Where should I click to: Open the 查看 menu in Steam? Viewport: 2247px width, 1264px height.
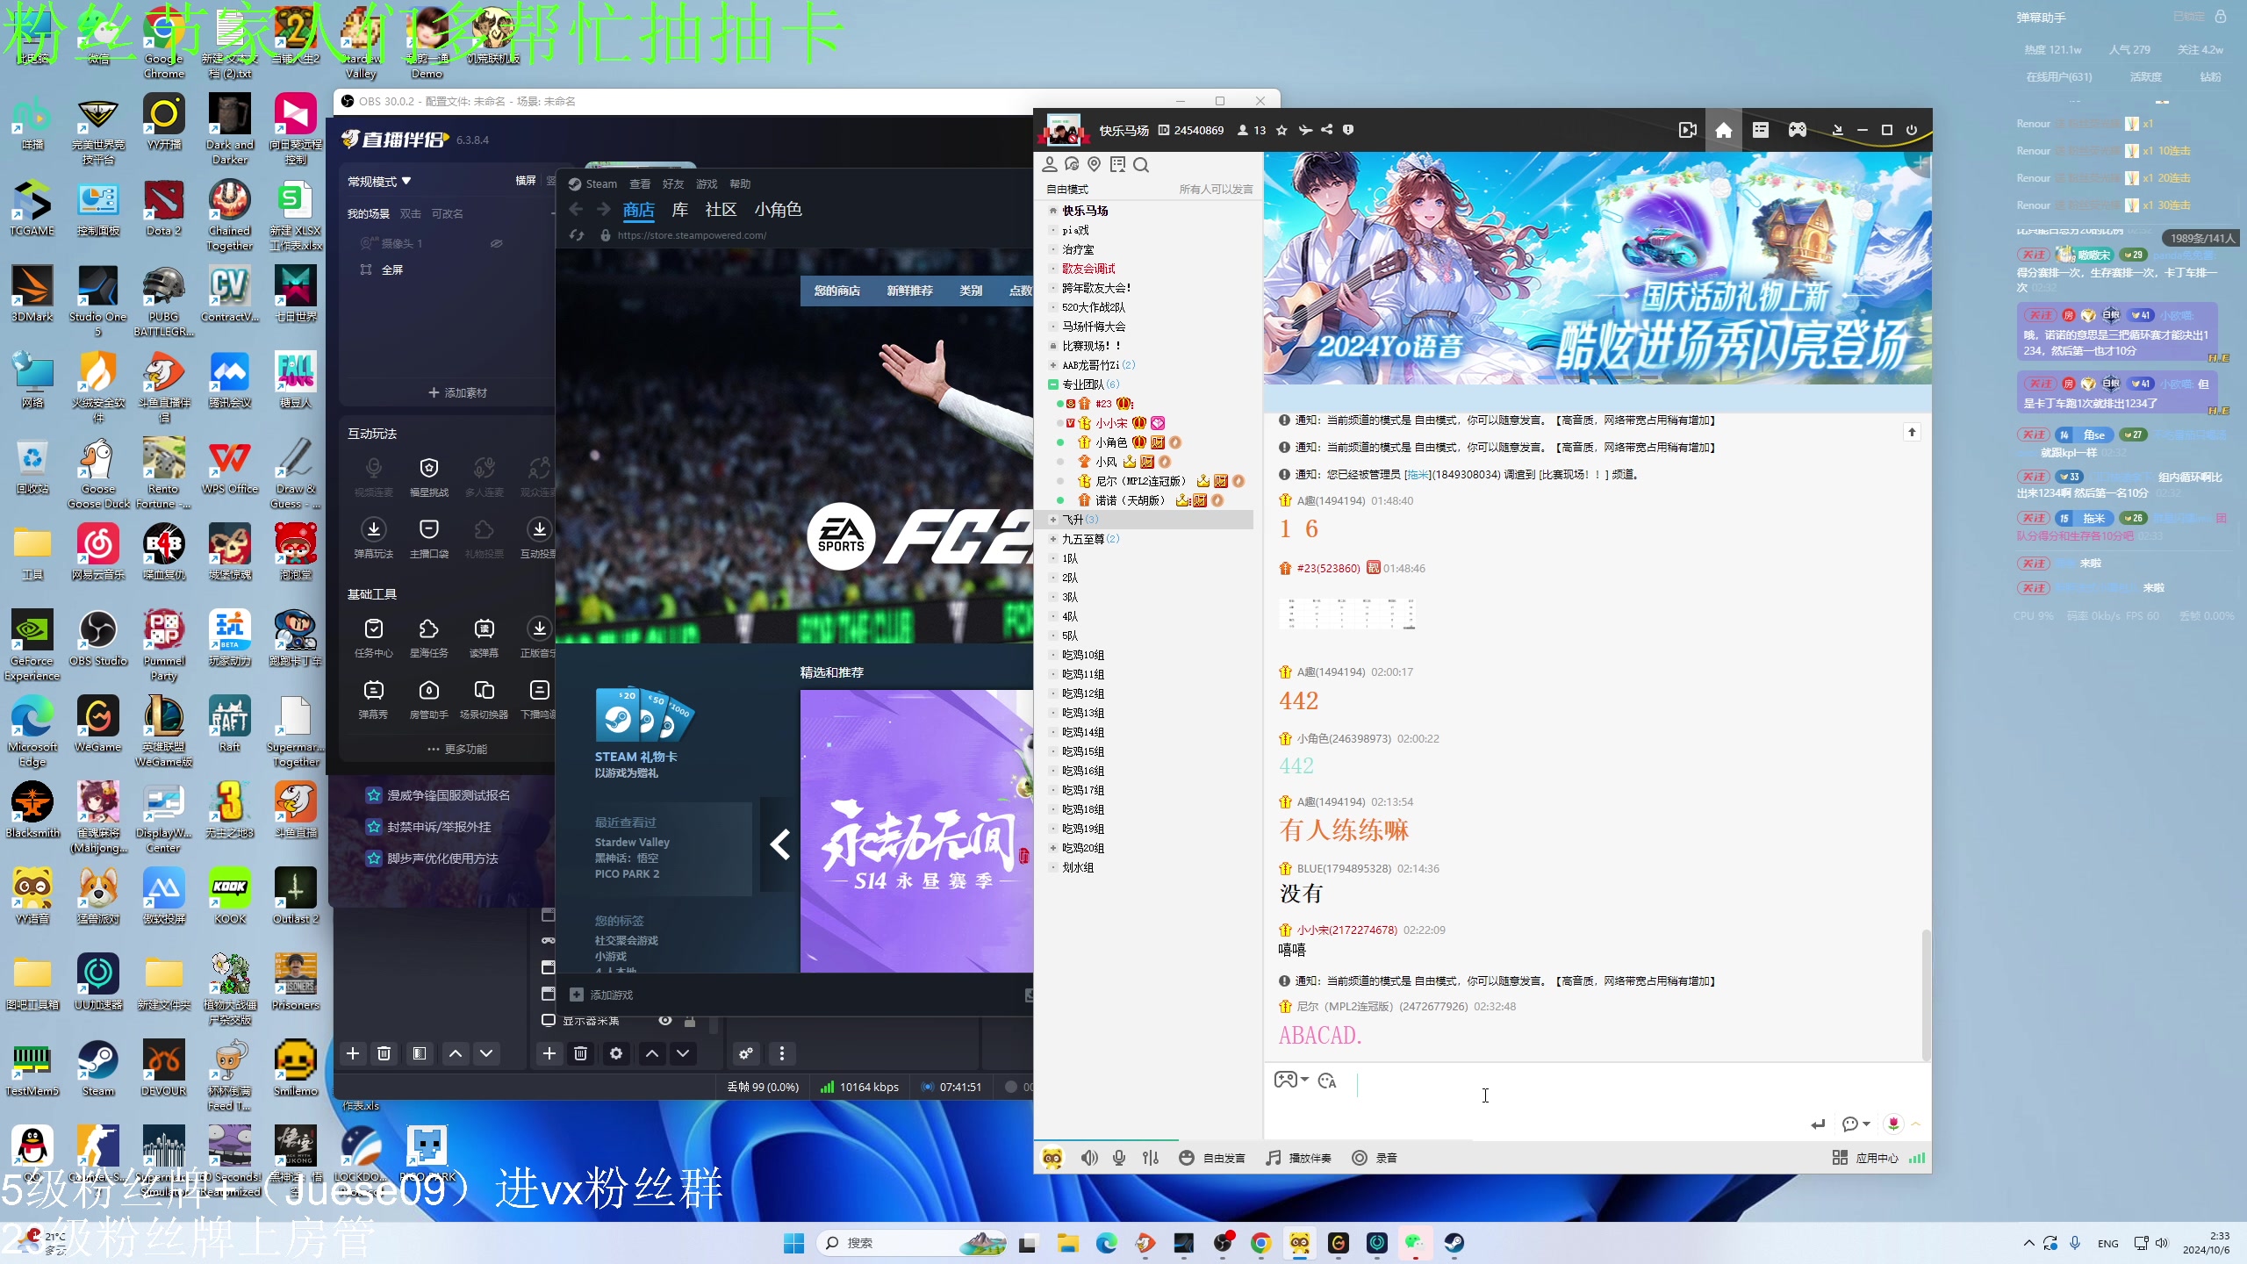(x=640, y=183)
